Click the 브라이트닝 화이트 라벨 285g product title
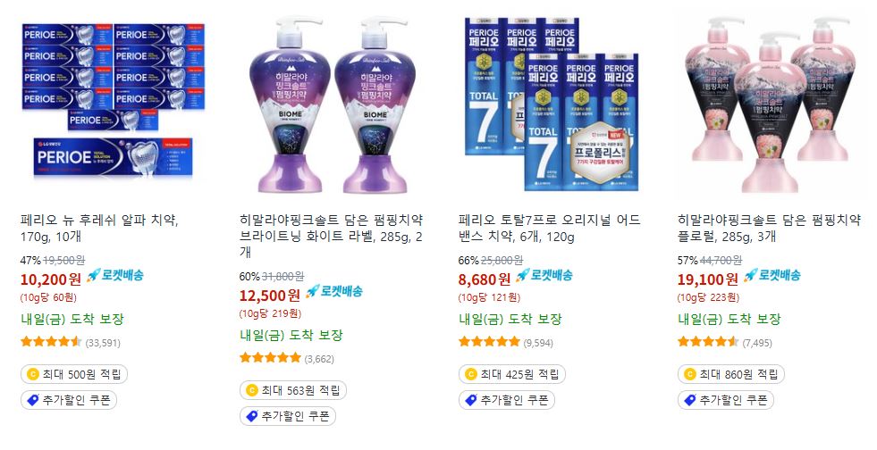The image size is (877, 450). (331, 236)
